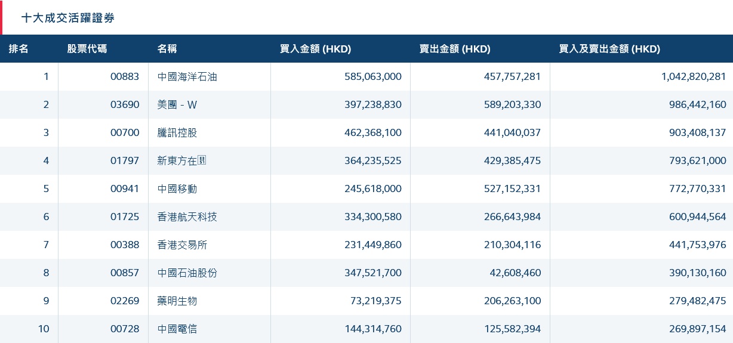Select stock code 02269
This screenshot has height=343, width=733.
tap(125, 301)
